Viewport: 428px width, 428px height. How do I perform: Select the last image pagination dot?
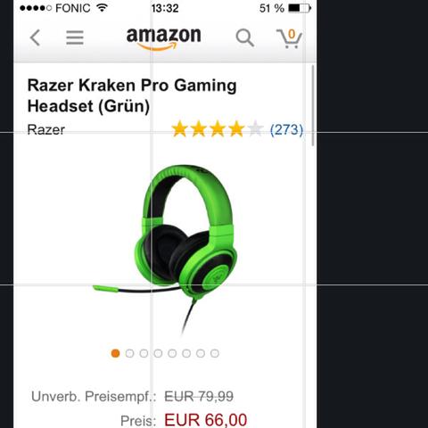coord(215,353)
